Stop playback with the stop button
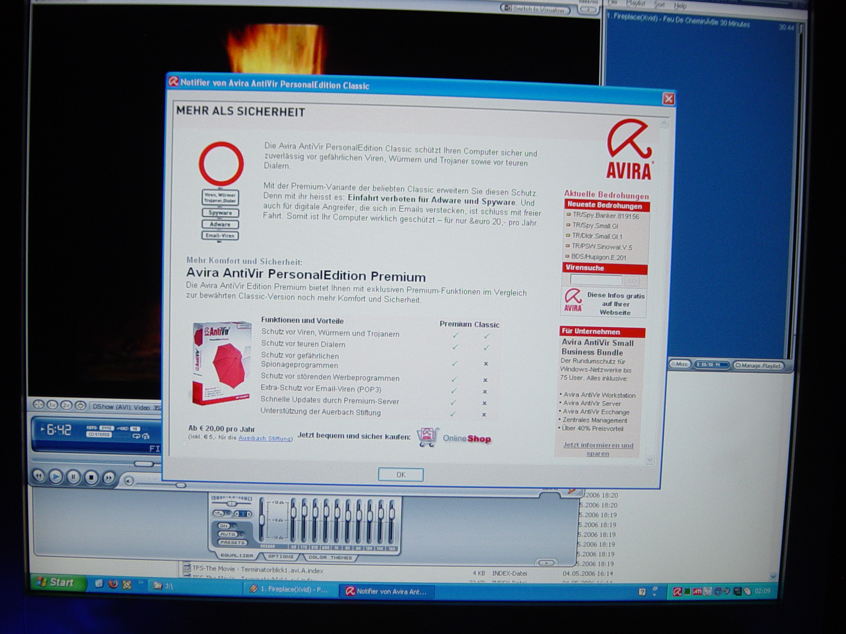Image resolution: width=846 pixels, height=634 pixels. [91, 478]
